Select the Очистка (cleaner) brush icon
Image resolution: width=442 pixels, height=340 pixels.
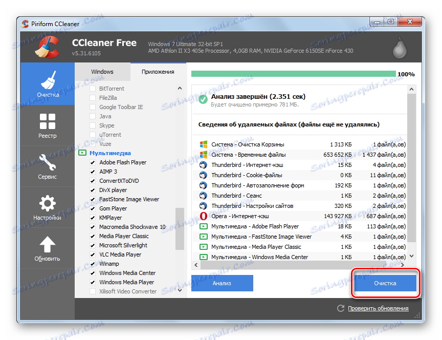(x=47, y=79)
